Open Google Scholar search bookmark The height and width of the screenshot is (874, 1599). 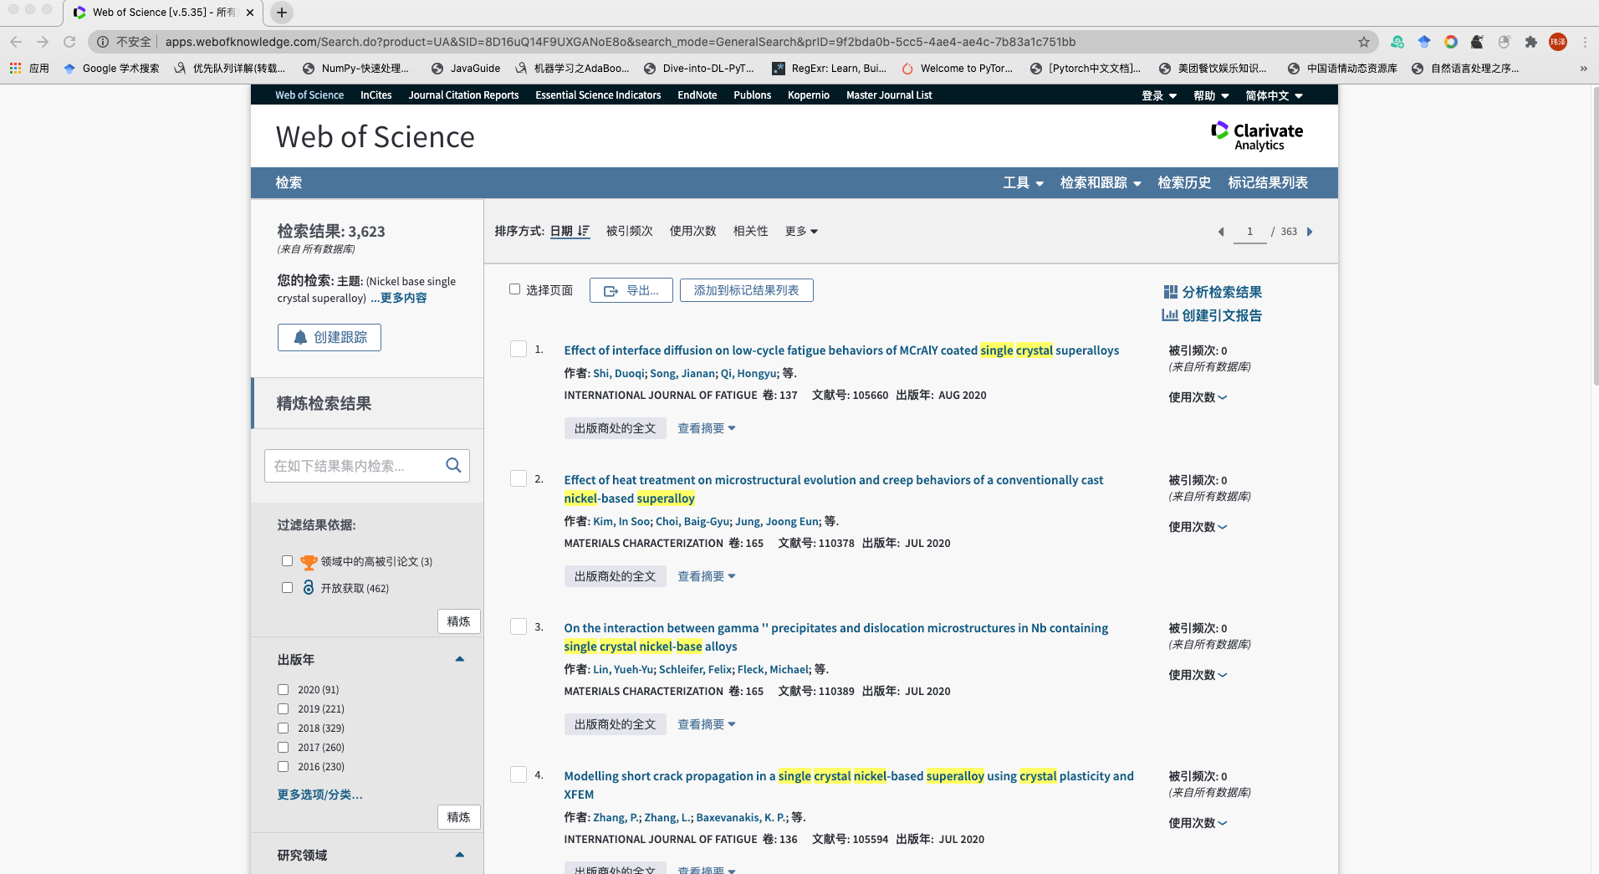pos(111,69)
